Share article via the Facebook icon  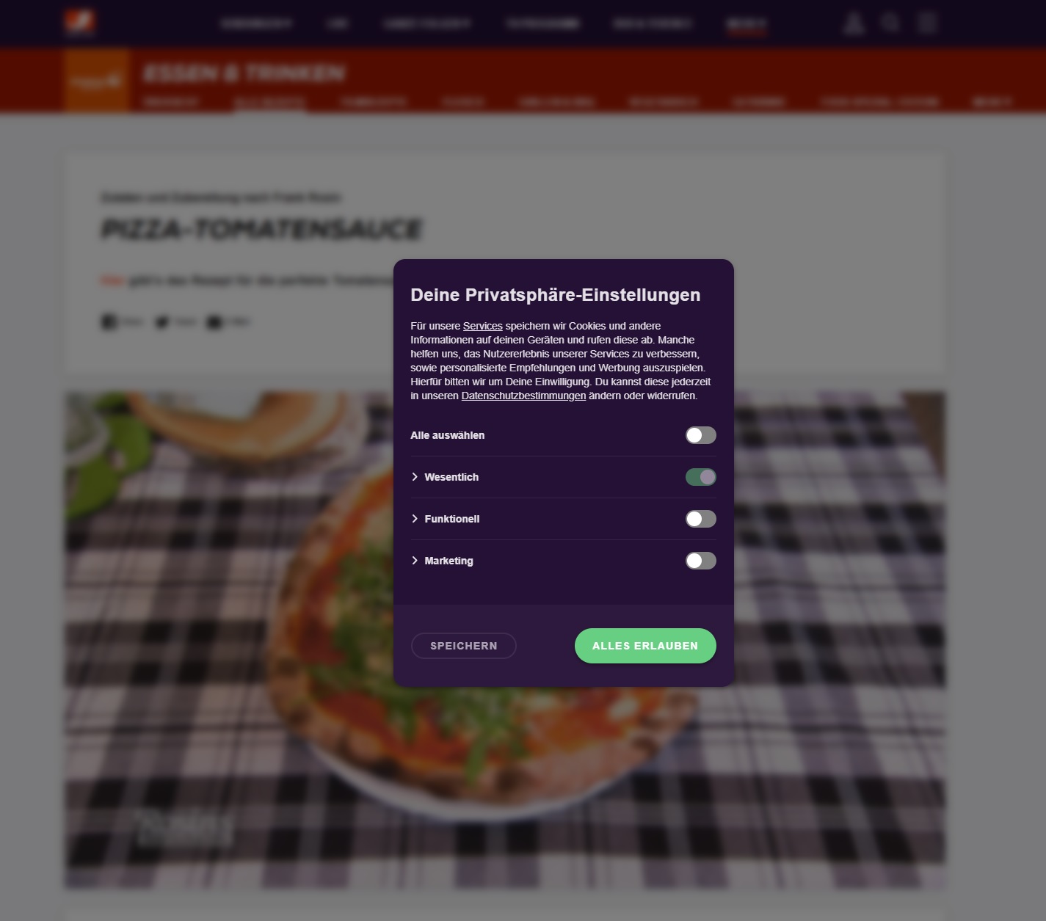(109, 321)
